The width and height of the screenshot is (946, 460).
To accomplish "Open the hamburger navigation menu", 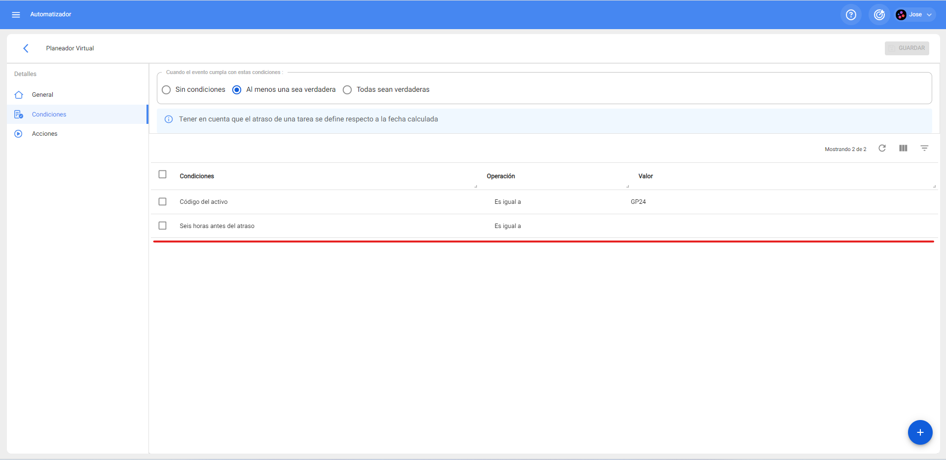I will [16, 15].
